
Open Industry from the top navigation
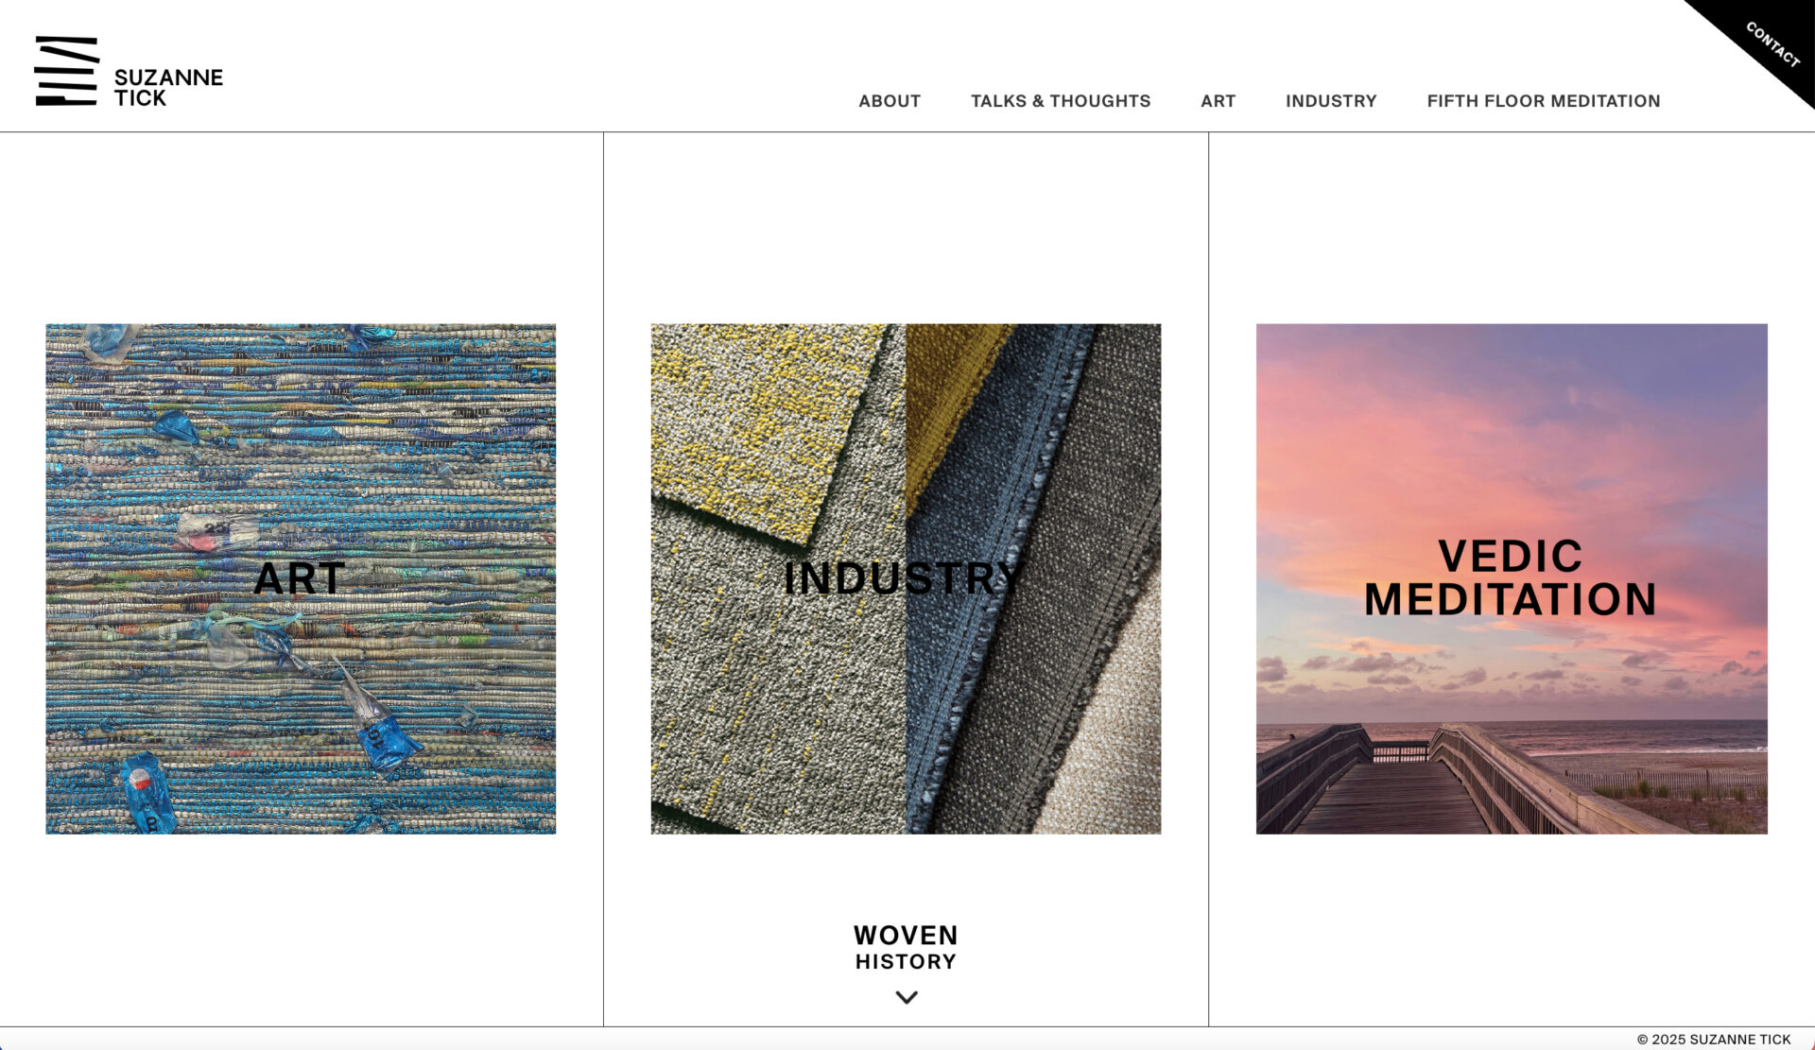pos(1330,101)
